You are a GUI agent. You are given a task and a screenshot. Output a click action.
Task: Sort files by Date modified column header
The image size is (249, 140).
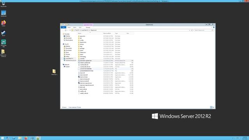click(109, 33)
